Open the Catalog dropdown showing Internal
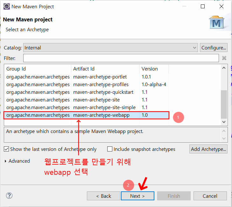 point(110,48)
